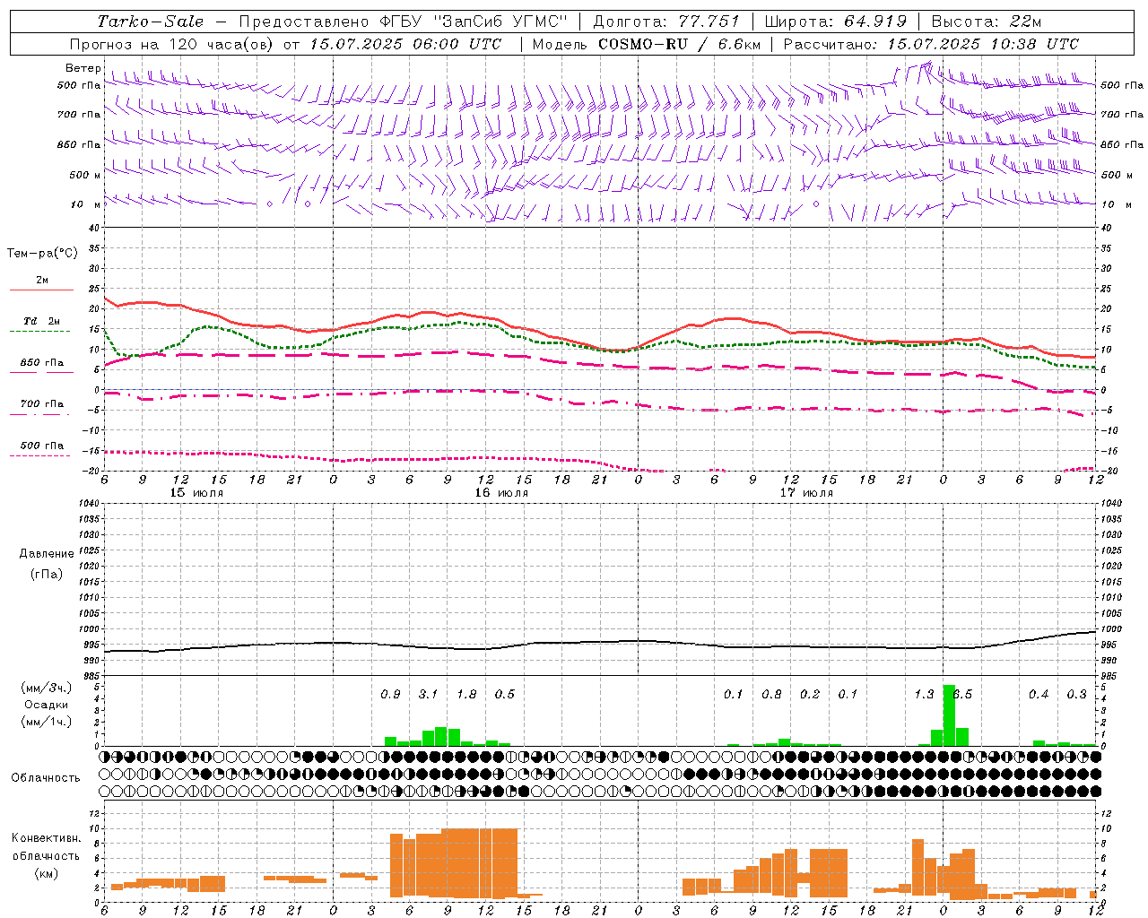Viewport: 1148px width, 918px height.
Task: Click the Осадки panel label
Action: tap(46, 705)
